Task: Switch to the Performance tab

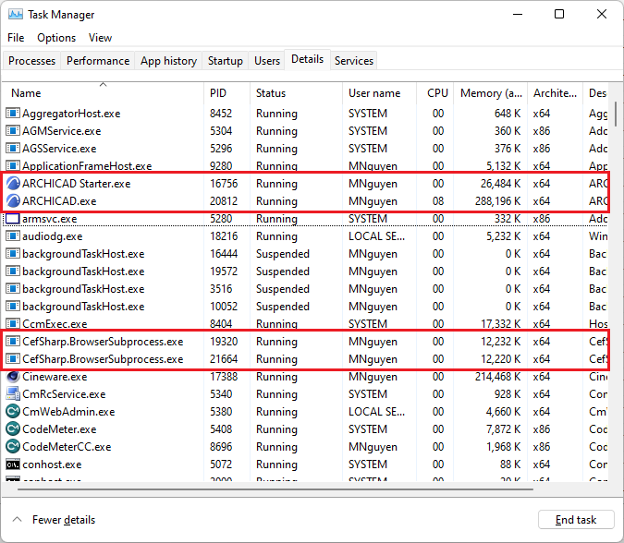Action: pos(98,61)
